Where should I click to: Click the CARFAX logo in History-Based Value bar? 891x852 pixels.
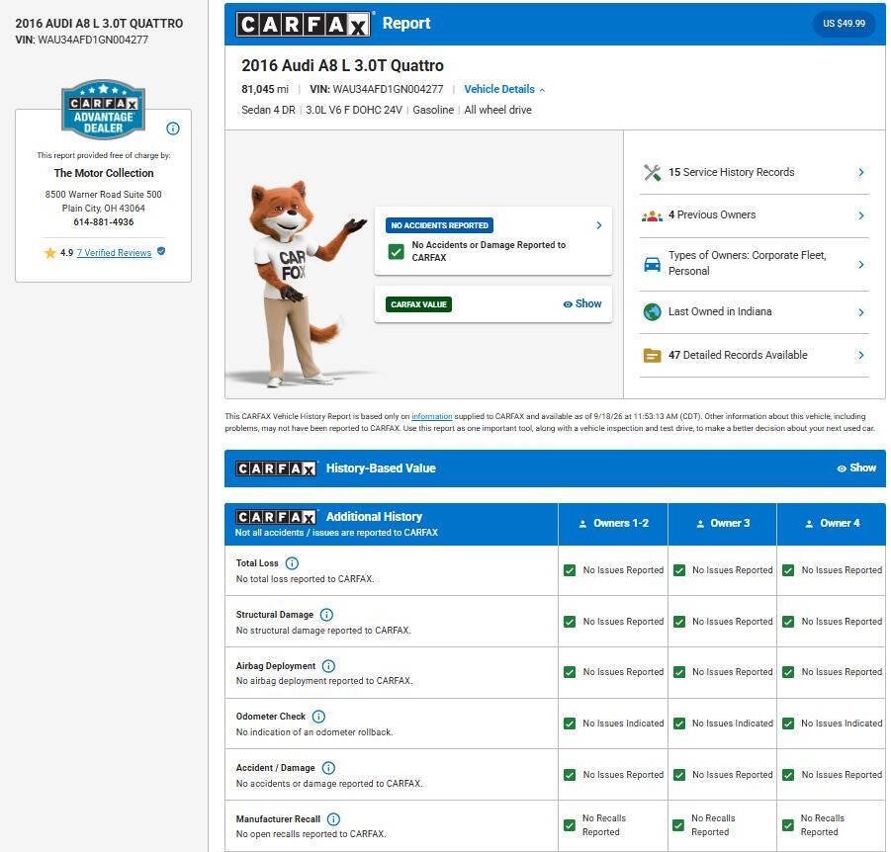point(276,469)
